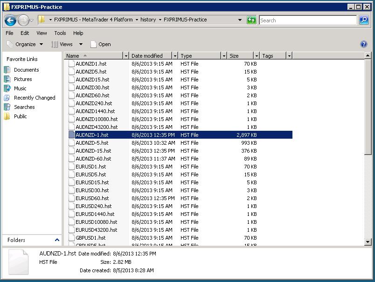This screenshot has width=375, height=282.
Task: Click the search magnifier button
Action: (364, 20)
